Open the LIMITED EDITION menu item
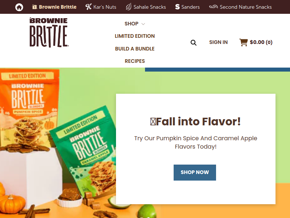 tap(134, 36)
